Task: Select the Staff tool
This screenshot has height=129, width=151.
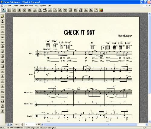Action: 9,10
